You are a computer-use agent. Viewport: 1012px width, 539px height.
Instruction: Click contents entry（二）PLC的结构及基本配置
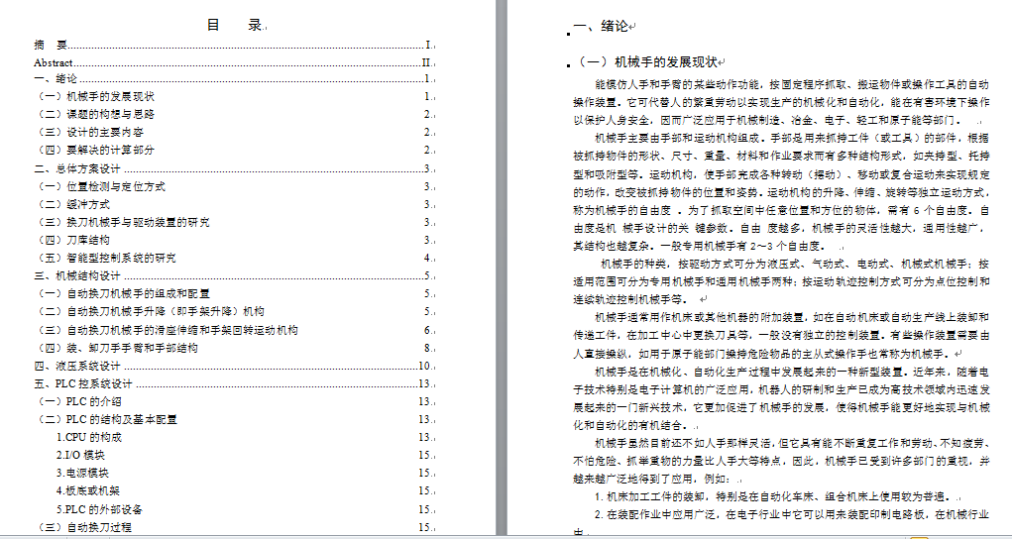[x=234, y=419]
